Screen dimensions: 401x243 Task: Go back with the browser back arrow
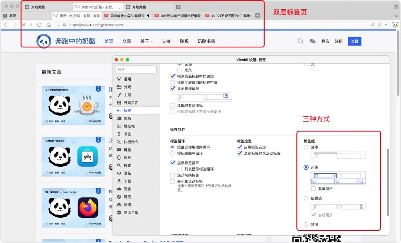pos(6,25)
